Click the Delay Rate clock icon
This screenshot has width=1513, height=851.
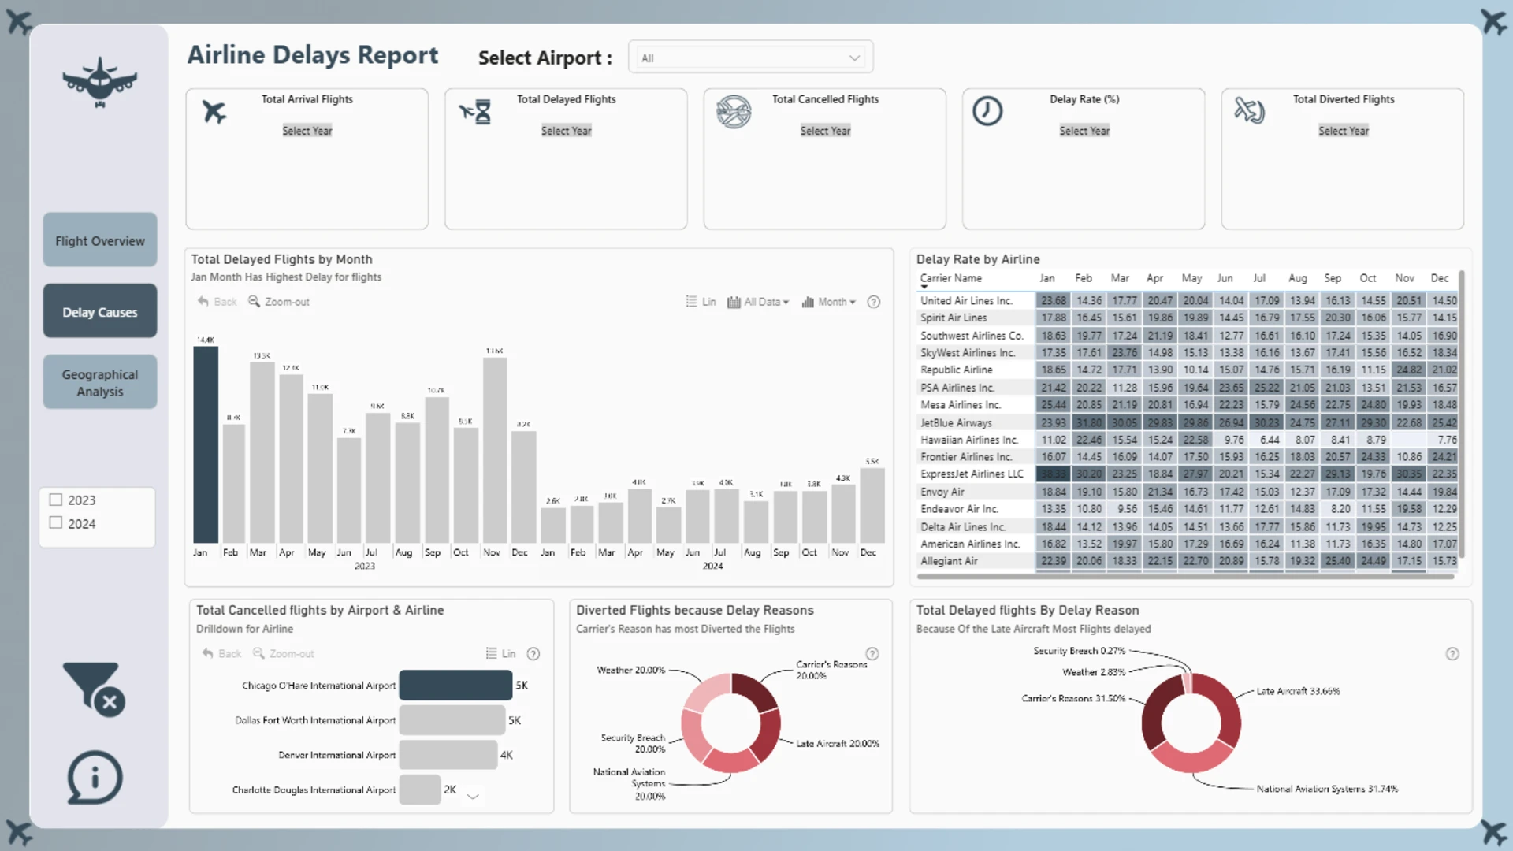(x=987, y=111)
